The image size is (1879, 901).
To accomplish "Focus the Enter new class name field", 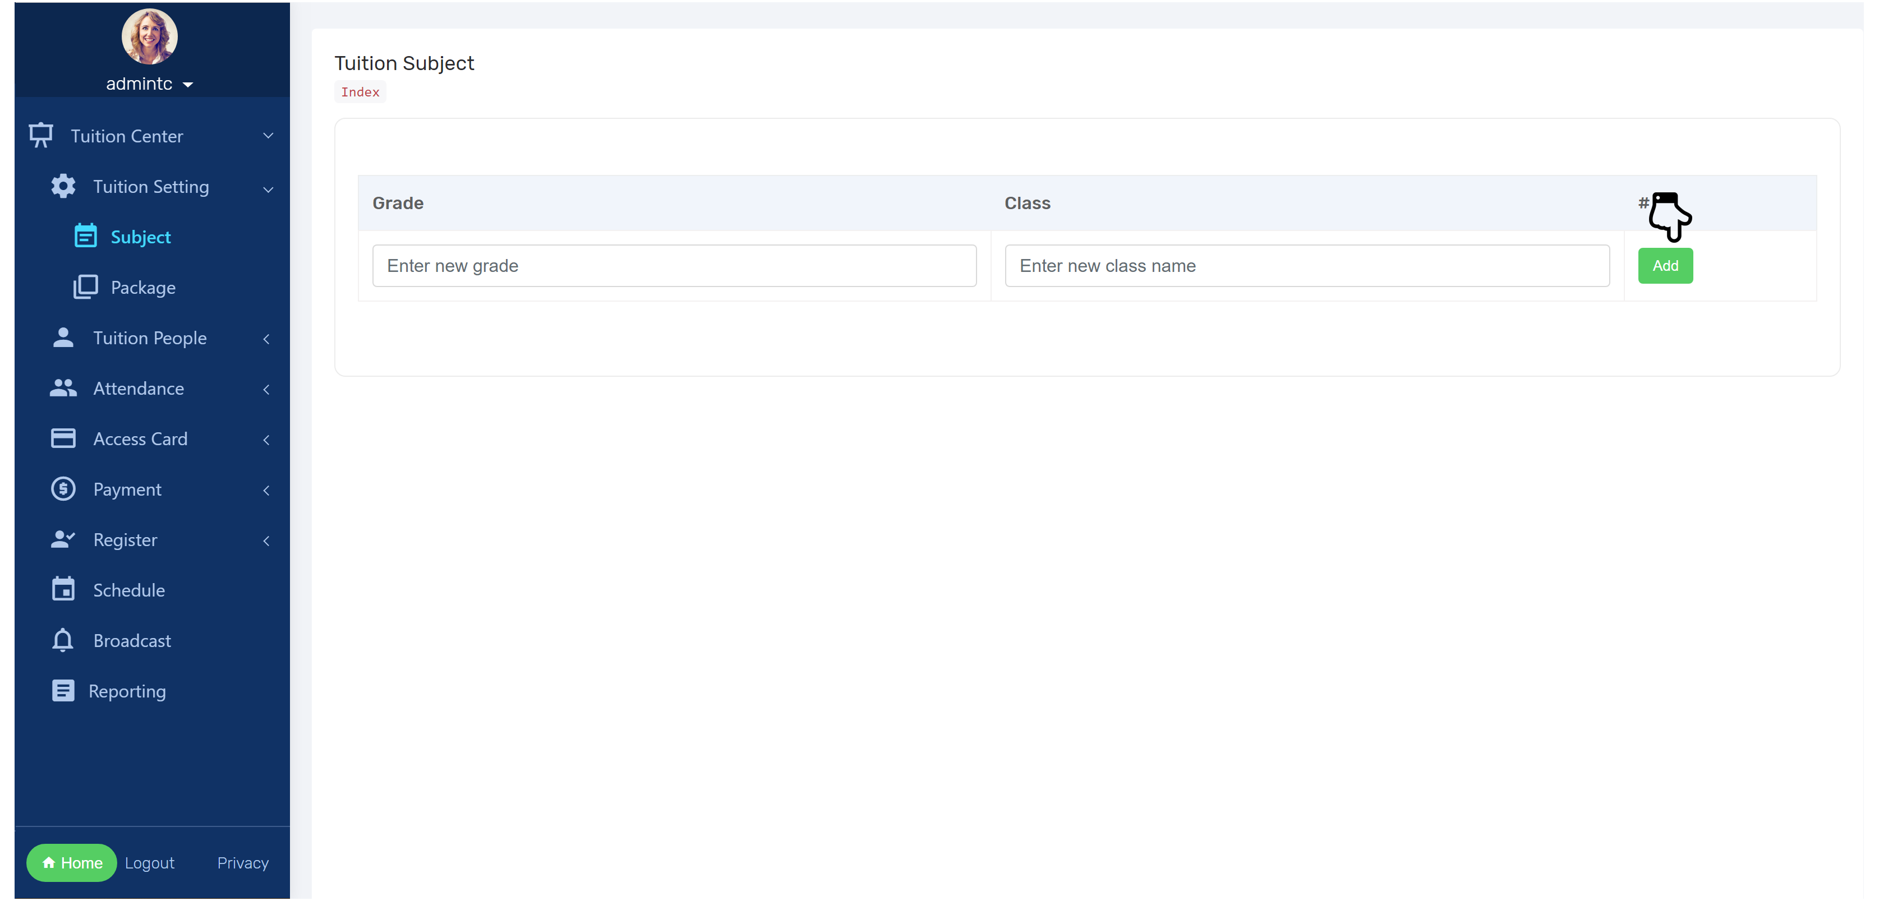I will [1307, 265].
